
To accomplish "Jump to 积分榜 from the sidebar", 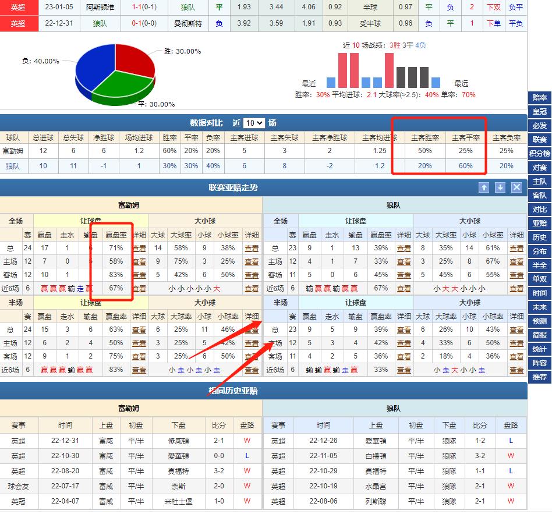I will click(540, 154).
